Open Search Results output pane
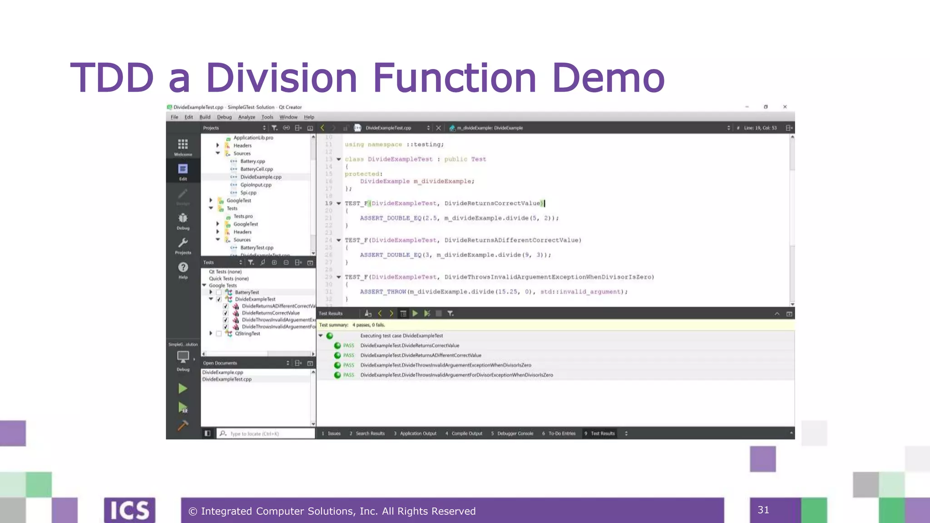Image resolution: width=930 pixels, height=523 pixels. click(x=367, y=434)
